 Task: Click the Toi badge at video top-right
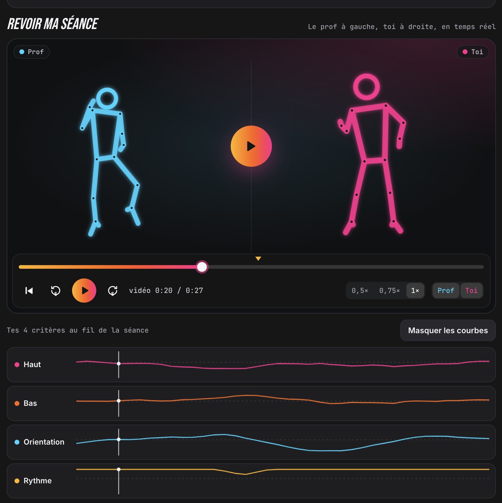[473, 52]
